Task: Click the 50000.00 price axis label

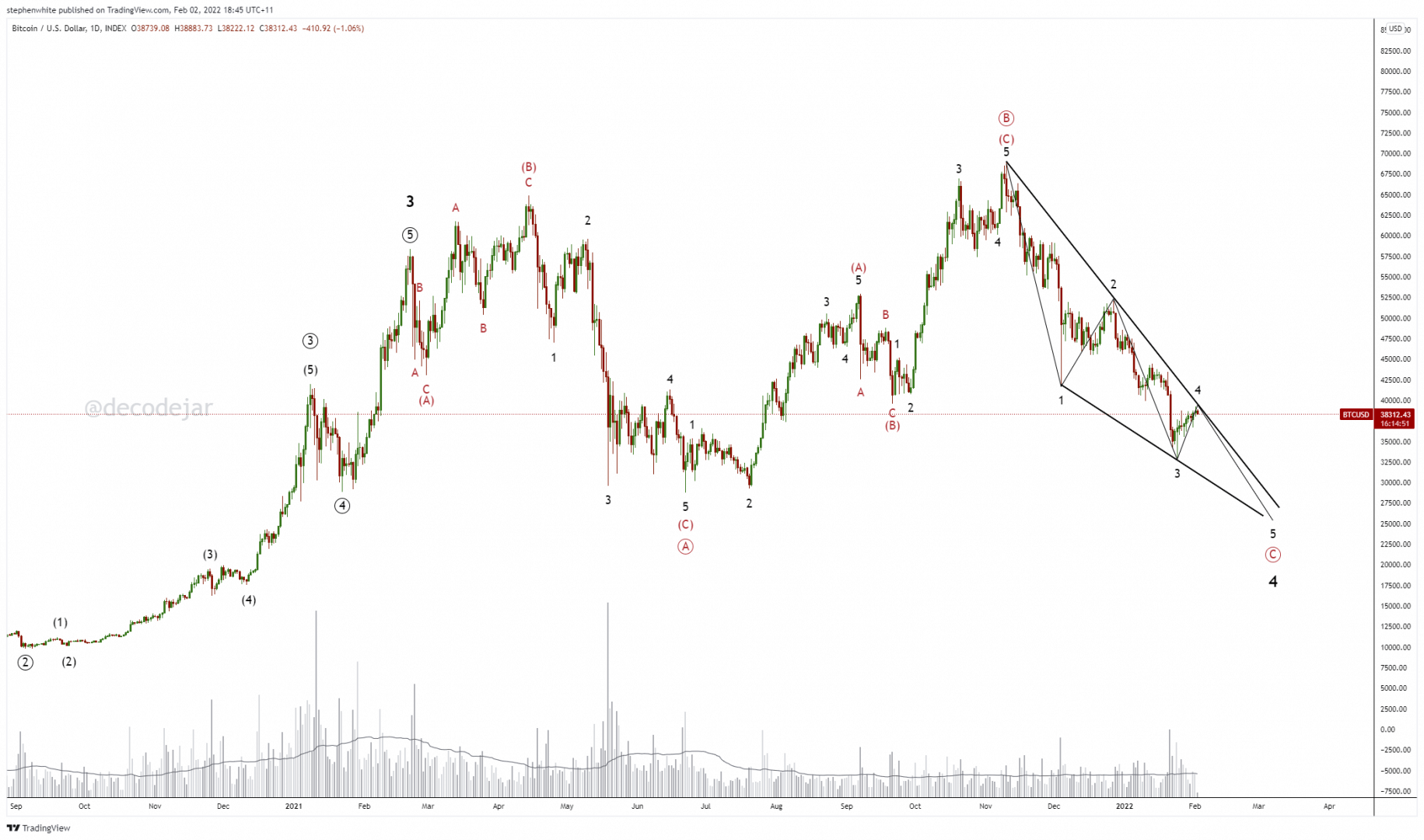Action: pyautogui.click(x=1395, y=318)
